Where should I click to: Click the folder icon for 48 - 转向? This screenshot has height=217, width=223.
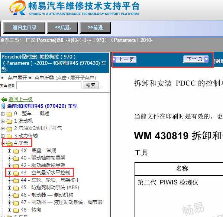point(16,210)
